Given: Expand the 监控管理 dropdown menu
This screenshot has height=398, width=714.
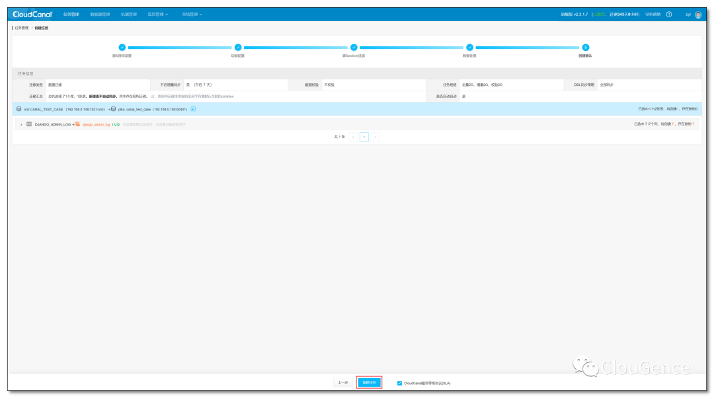Looking at the screenshot, I should click(x=157, y=15).
